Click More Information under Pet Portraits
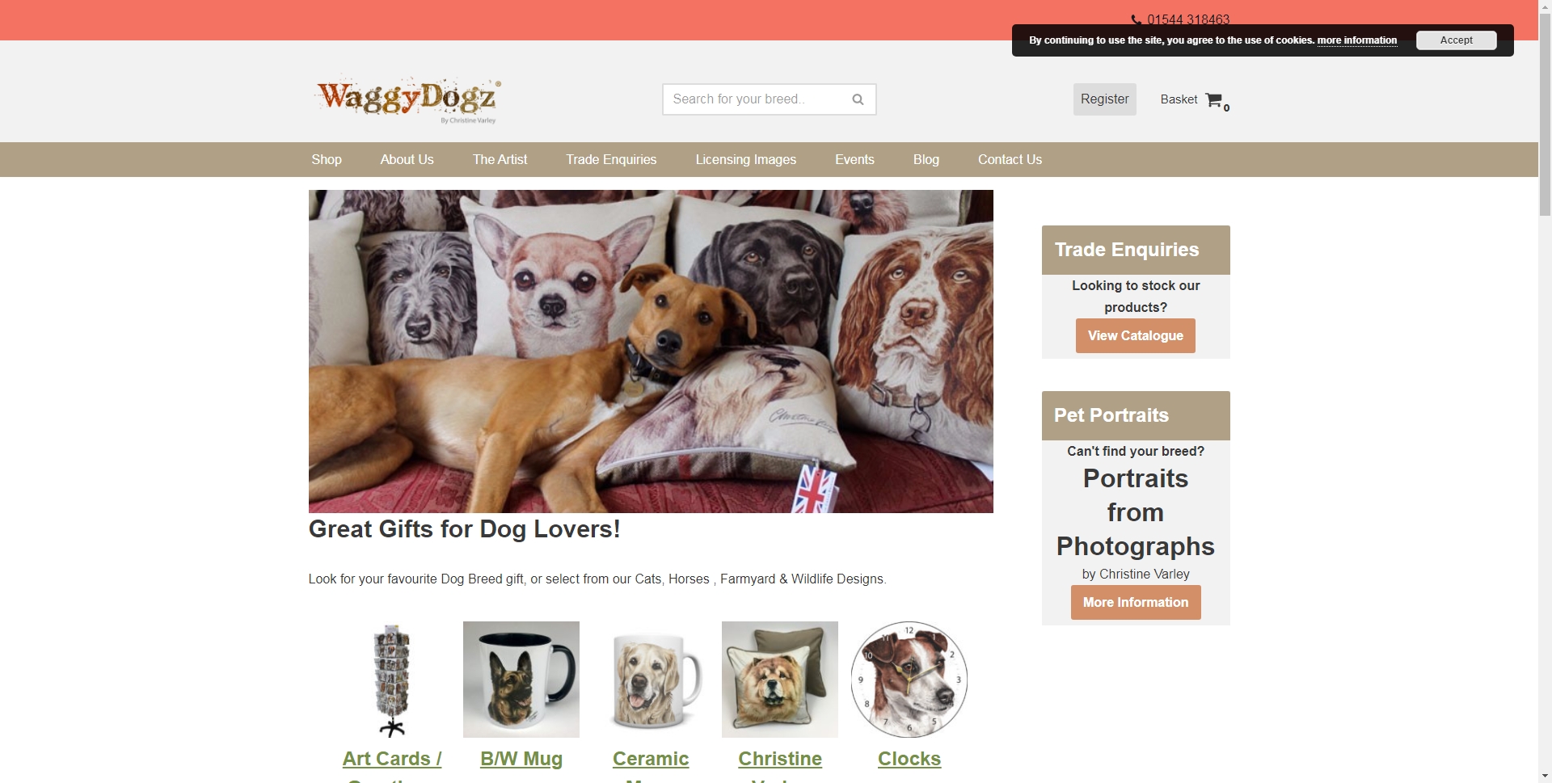The height and width of the screenshot is (783, 1552). [1135, 603]
